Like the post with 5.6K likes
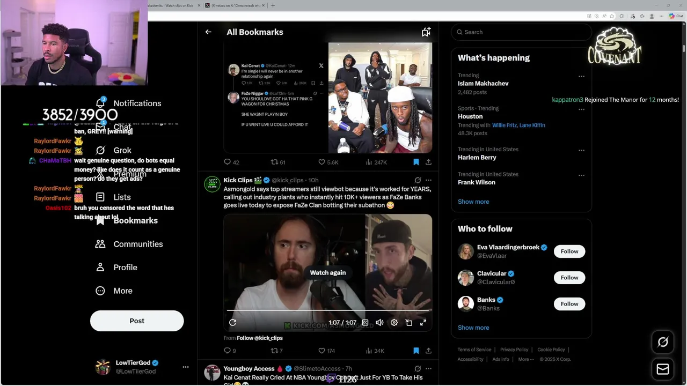The height and width of the screenshot is (386, 687). pos(328,162)
